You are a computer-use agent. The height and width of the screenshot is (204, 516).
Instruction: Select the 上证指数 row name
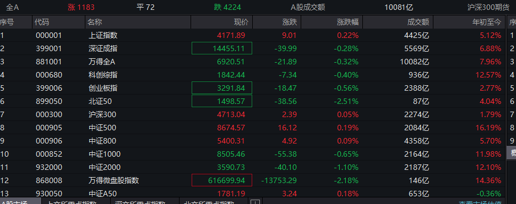coord(103,35)
